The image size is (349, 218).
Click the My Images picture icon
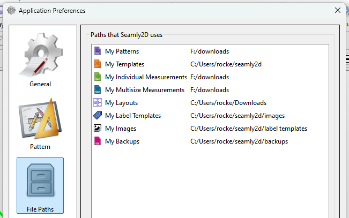click(x=97, y=129)
